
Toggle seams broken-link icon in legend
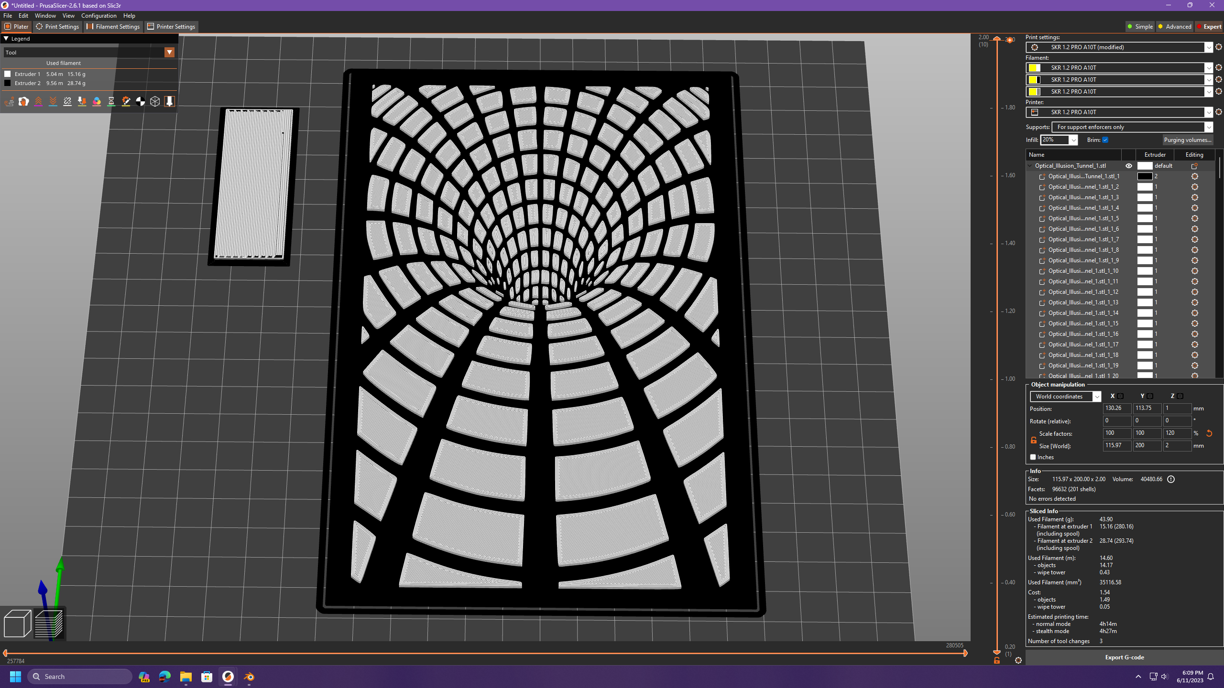[x=67, y=101]
